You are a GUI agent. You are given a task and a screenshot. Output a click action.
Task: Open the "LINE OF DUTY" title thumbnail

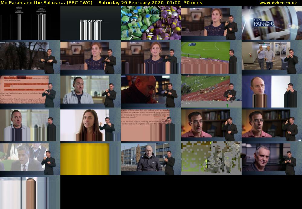pyautogui.click(x=91, y=23)
